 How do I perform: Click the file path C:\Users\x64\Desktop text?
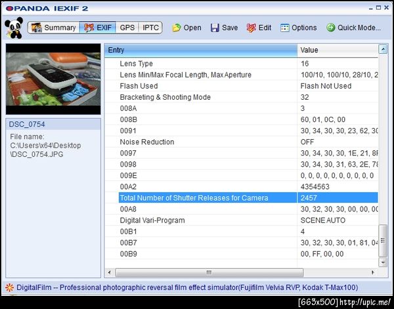[45, 146]
